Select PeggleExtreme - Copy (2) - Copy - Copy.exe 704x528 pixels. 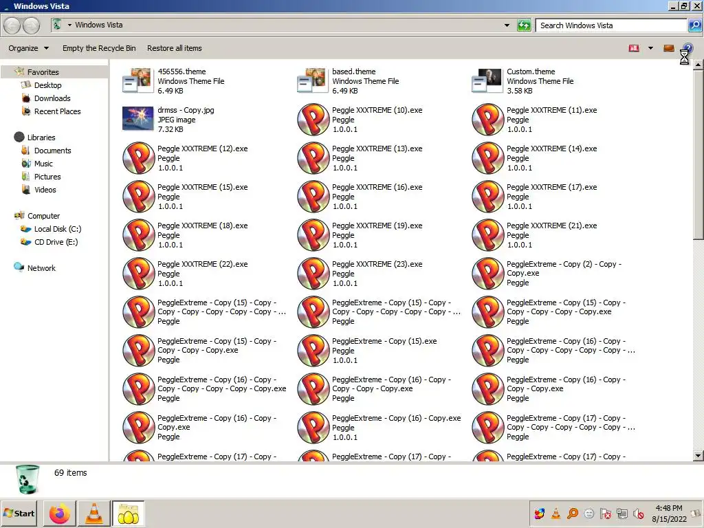pos(564,269)
